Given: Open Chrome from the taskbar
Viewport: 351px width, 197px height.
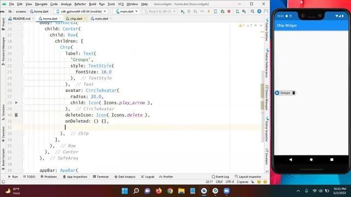Looking at the screenshot, I should point(170,191).
